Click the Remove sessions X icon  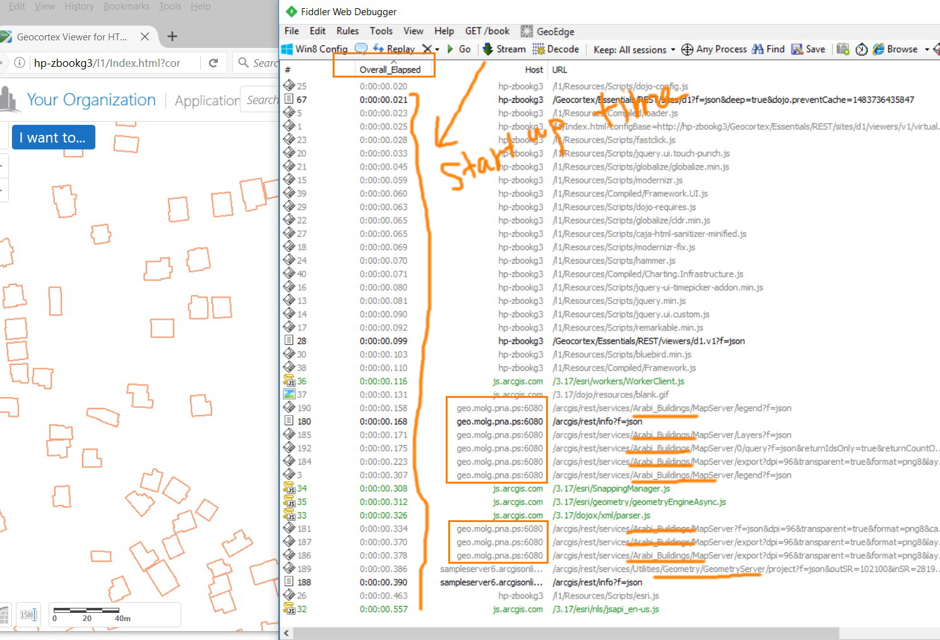pos(427,49)
